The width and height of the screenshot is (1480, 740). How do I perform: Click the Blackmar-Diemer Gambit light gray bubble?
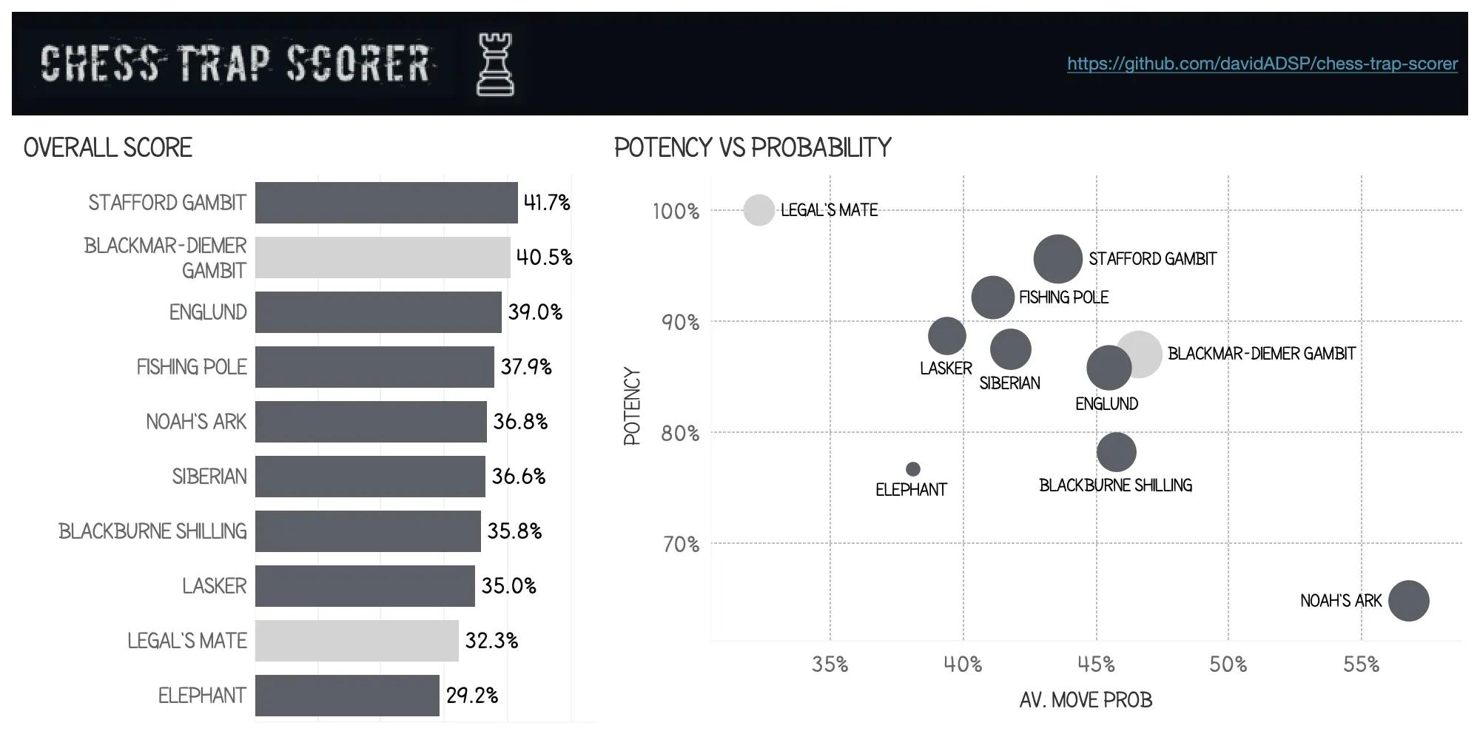click(x=1146, y=351)
